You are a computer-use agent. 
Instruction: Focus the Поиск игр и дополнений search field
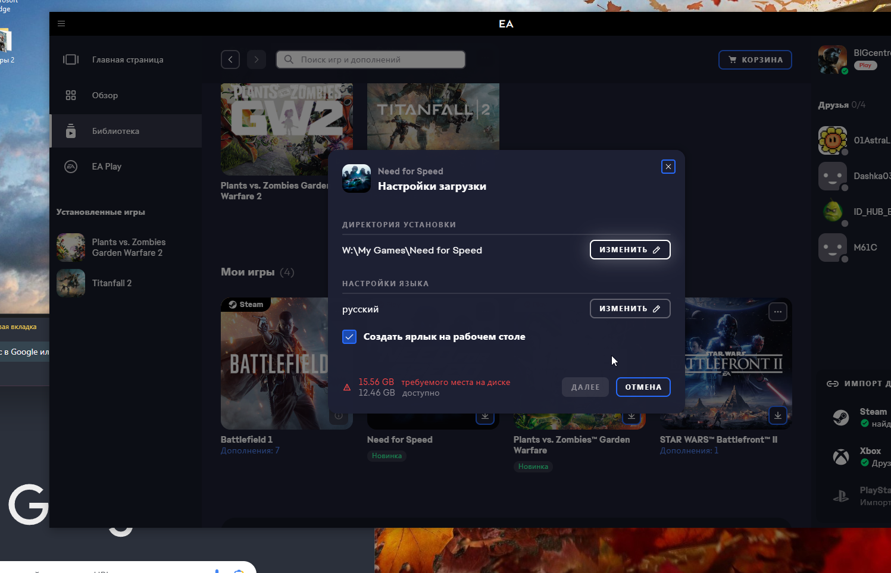[x=371, y=60]
